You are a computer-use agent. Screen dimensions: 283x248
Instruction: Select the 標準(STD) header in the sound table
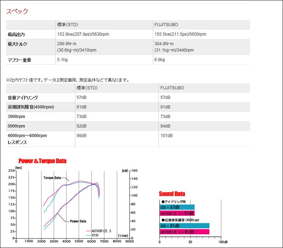point(87,88)
